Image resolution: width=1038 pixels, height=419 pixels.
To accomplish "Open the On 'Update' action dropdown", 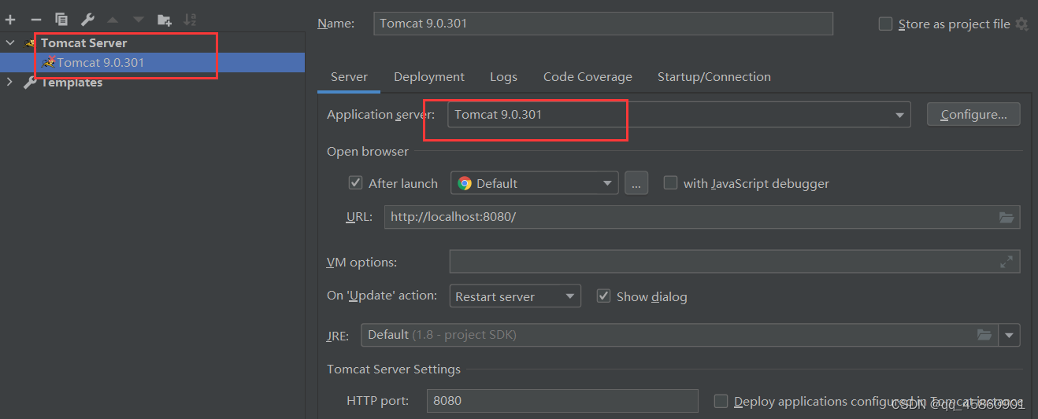I will pos(515,296).
